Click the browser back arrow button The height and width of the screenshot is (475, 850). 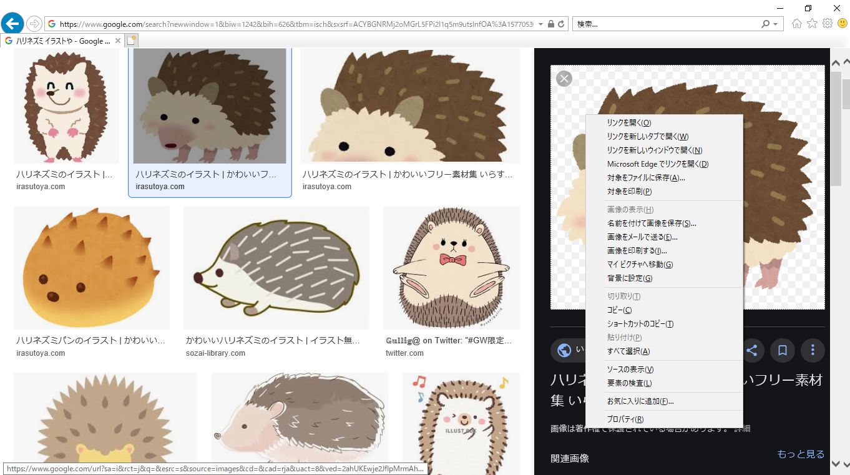(12, 24)
